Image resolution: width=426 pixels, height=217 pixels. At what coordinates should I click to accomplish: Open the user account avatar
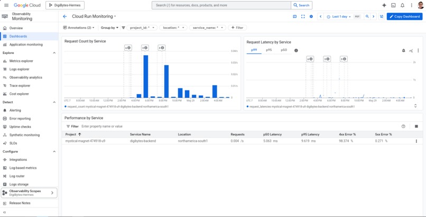pos(421,5)
